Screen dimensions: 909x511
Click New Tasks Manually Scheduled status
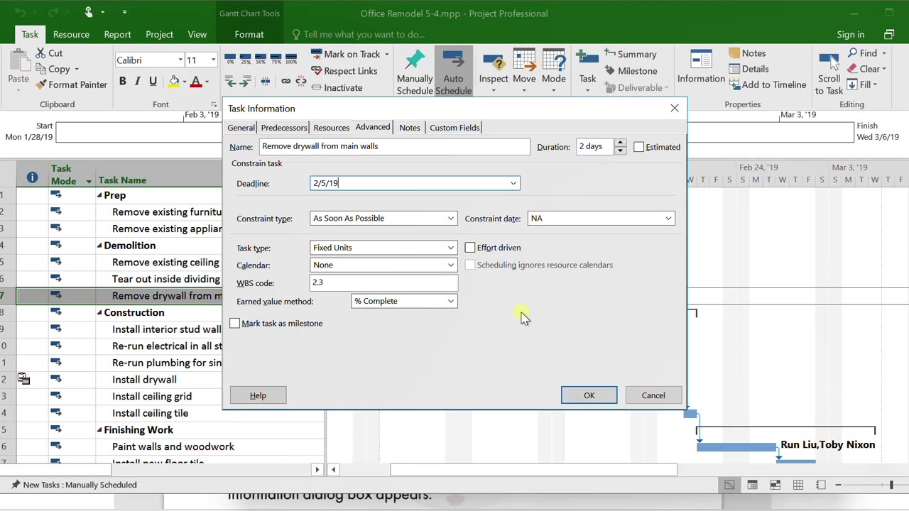click(x=74, y=485)
